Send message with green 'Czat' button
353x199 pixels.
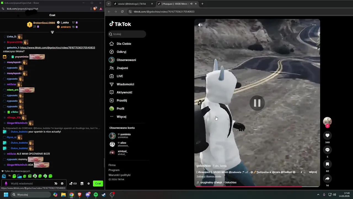click(98, 184)
